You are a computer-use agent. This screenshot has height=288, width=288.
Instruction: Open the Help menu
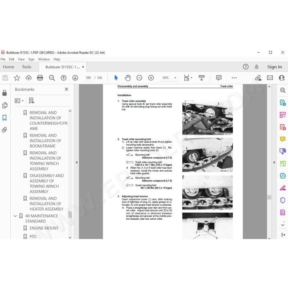point(57,59)
